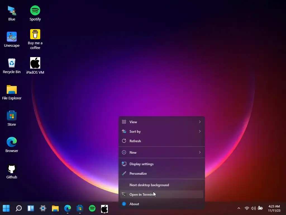Switch to Edge browser in taskbar
This screenshot has height=215, width=286.
68,208
